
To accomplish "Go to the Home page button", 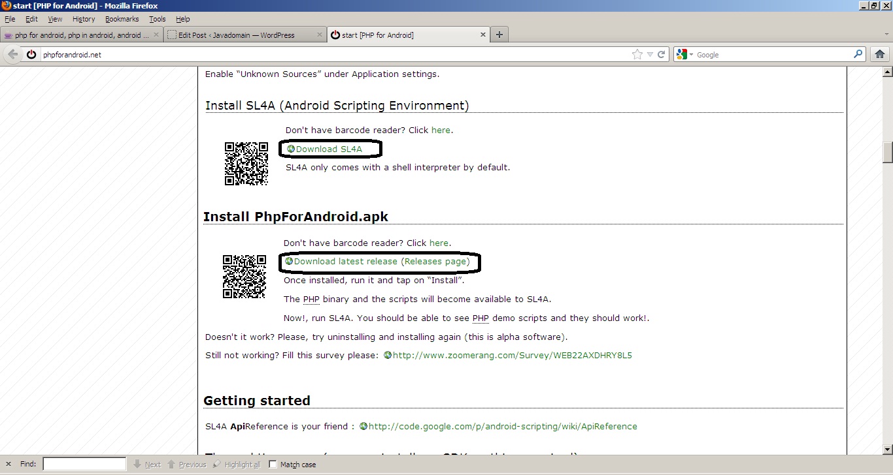I will pyautogui.click(x=880, y=54).
